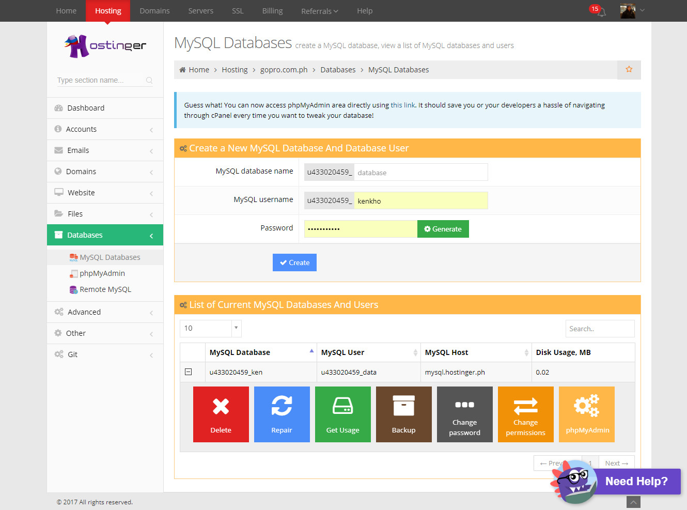Expand the Advanced sidebar section

(105, 312)
